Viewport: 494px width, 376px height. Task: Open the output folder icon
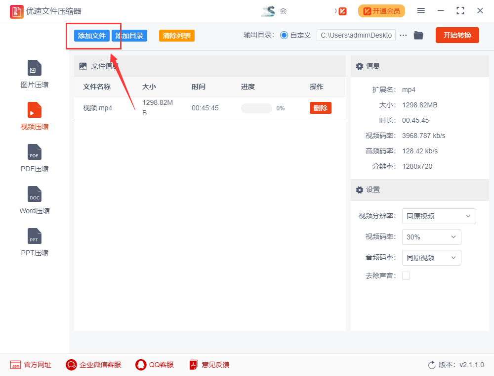[418, 35]
